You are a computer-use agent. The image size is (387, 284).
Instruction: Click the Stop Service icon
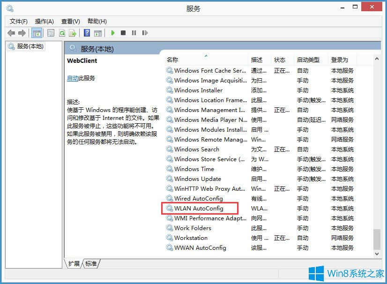click(x=123, y=33)
